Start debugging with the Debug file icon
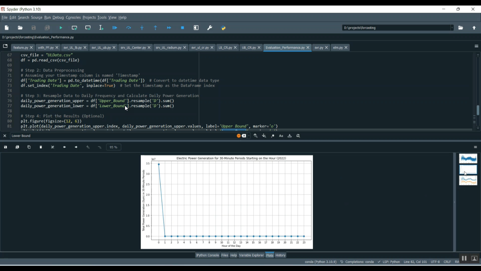This screenshot has width=481, height=271. point(115,28)
